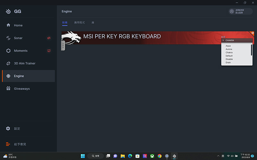Launch Google Chrome from the taskbar
Viewport: 257px width, 160px height.
159,156
